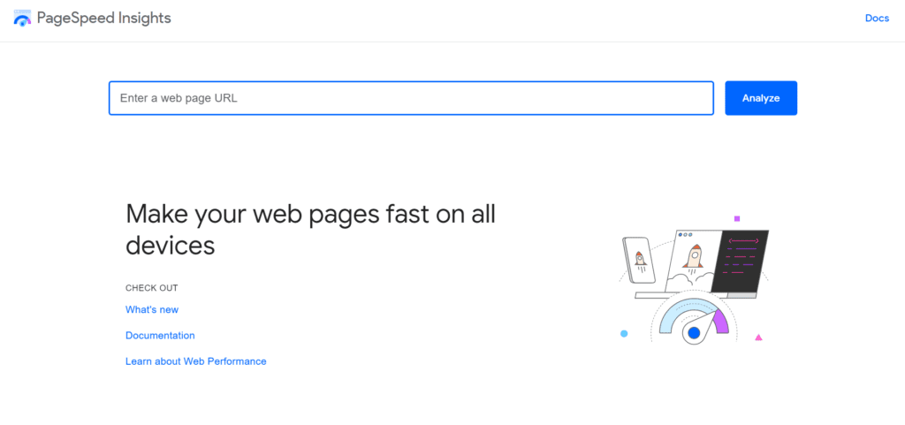Viewport: 905px width, 425px height.
Task: Click the small purple square decoration
Action: (x=737, y=218)
